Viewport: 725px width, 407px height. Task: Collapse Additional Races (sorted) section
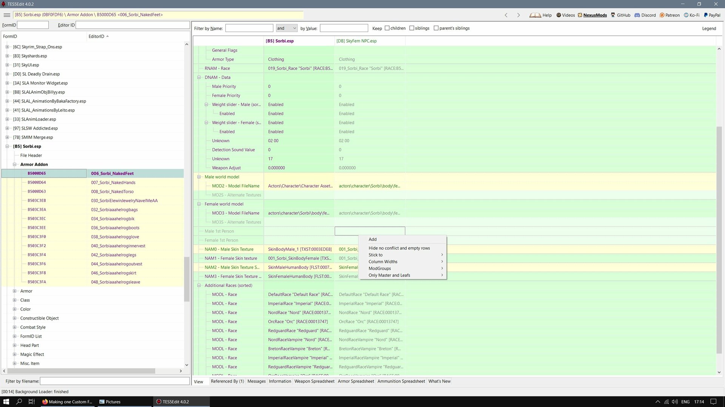[x=199, y=286]
